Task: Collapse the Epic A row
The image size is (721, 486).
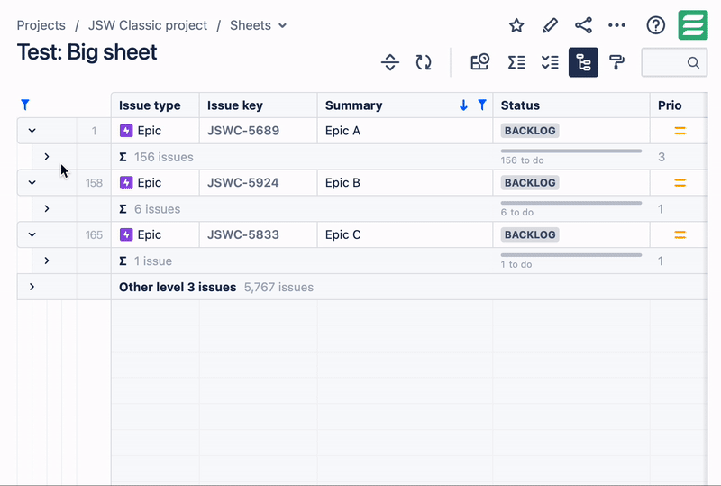Action: click(x=32, y=131)
